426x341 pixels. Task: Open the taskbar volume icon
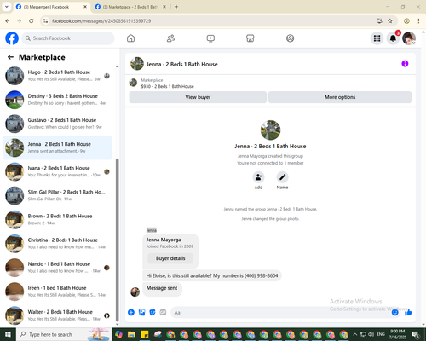371,334
